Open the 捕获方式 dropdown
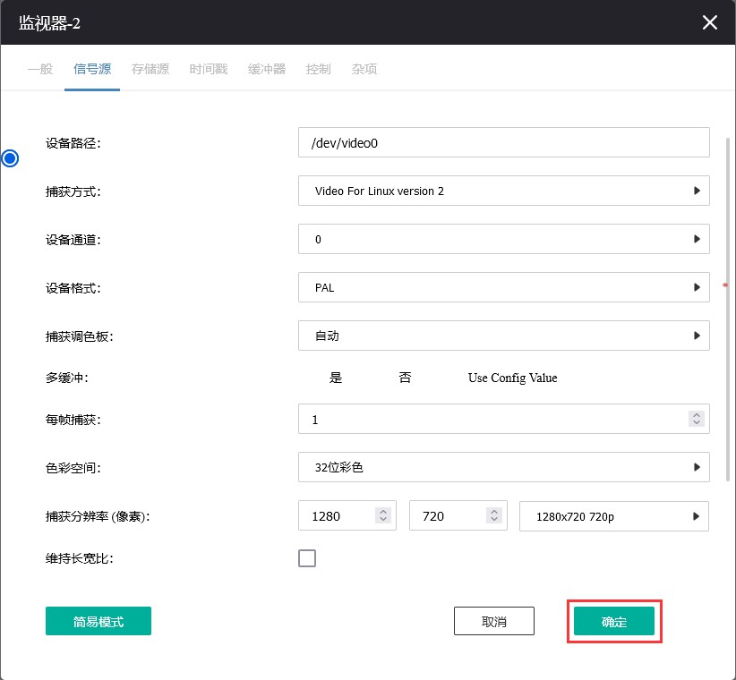 point(503,191)
